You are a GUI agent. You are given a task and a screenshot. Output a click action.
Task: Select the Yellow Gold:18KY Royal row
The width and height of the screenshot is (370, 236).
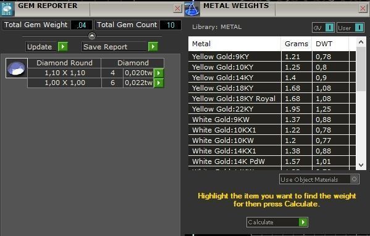[x=272, y=99]
